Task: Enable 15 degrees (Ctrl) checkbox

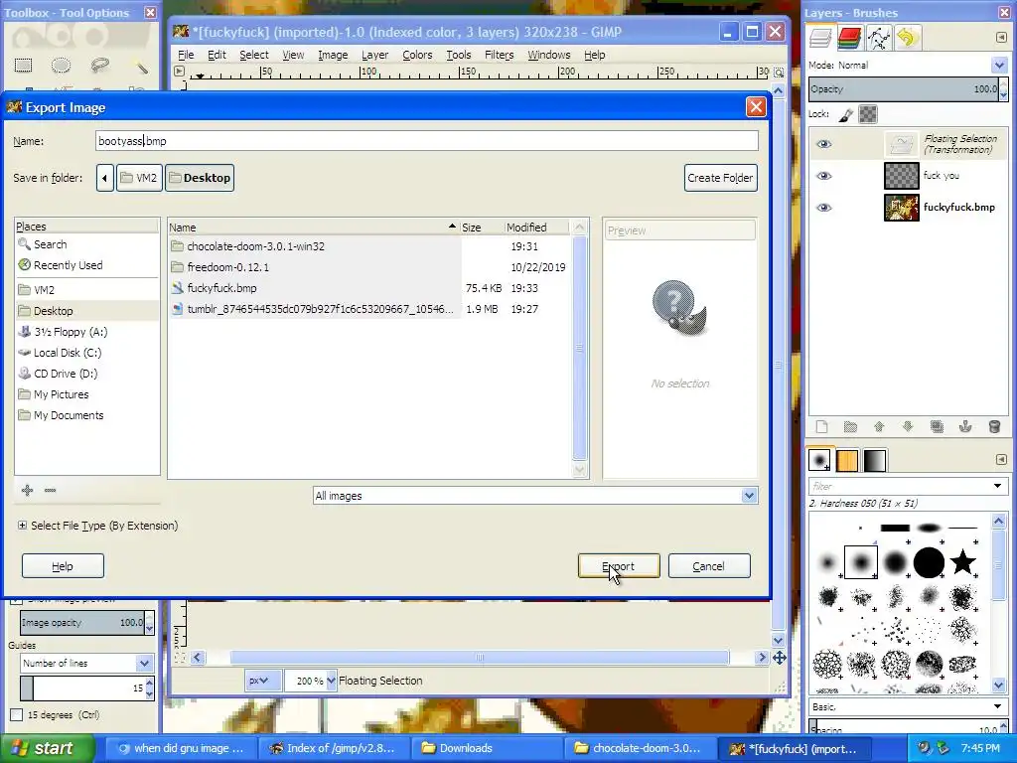Action: (x=17, y=715)
